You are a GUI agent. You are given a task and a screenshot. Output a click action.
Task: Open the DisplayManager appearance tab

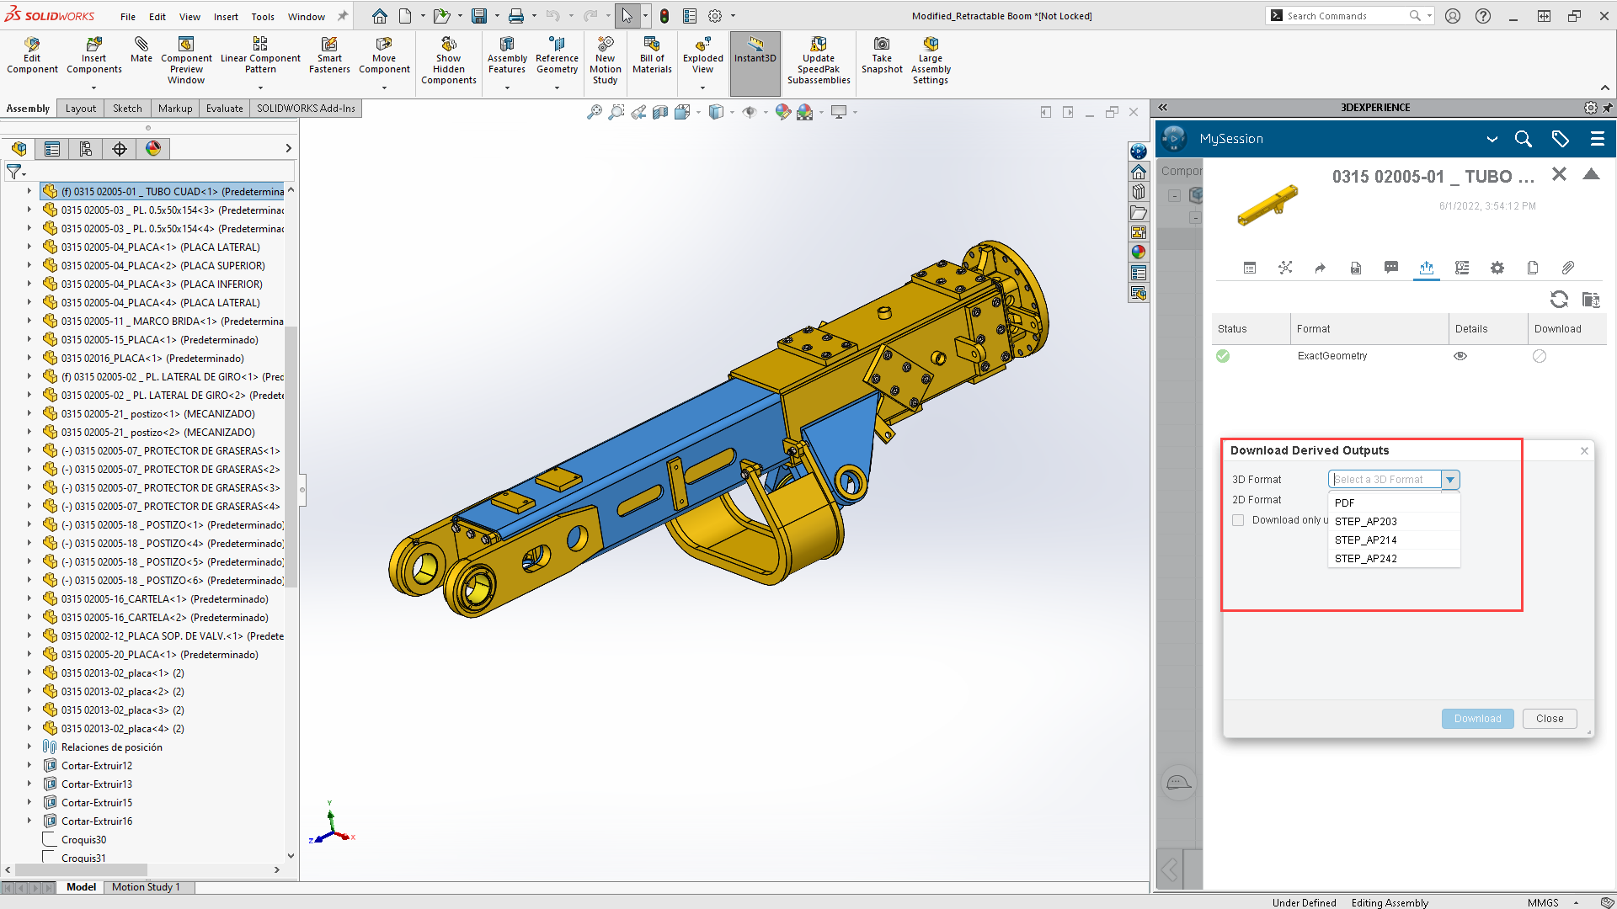click(x=153, y=149)
